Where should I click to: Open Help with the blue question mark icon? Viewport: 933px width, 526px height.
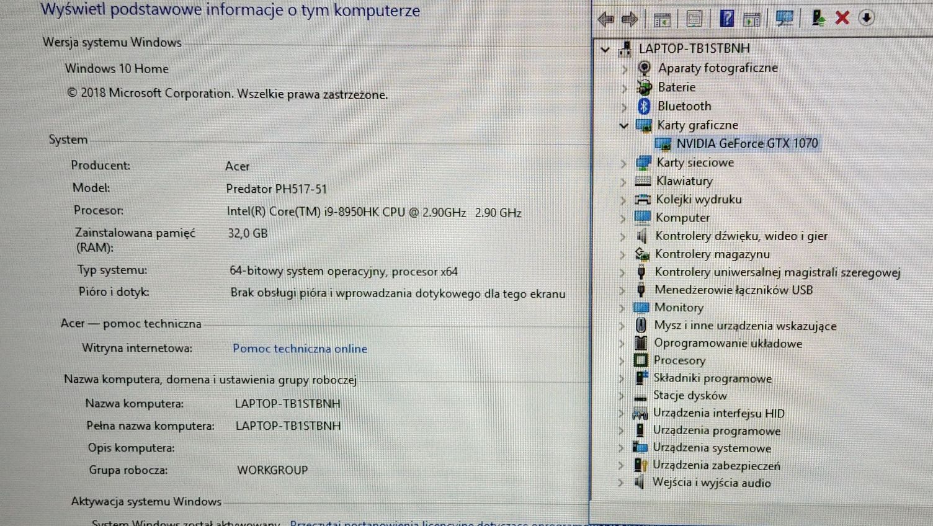click(727, 19)
